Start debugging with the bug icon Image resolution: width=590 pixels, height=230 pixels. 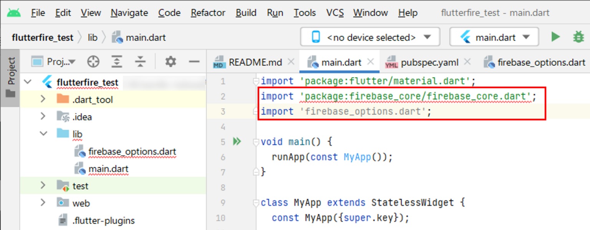coord(579,37)
